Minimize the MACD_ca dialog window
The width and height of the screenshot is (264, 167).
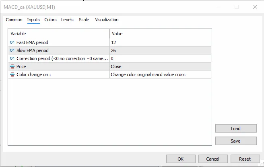tap(219, 7)
